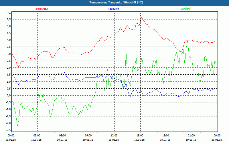Click the 5,5 y-axis value
Image resolution: width=229 pixels, height=143 pixels.
coord(9,19)
